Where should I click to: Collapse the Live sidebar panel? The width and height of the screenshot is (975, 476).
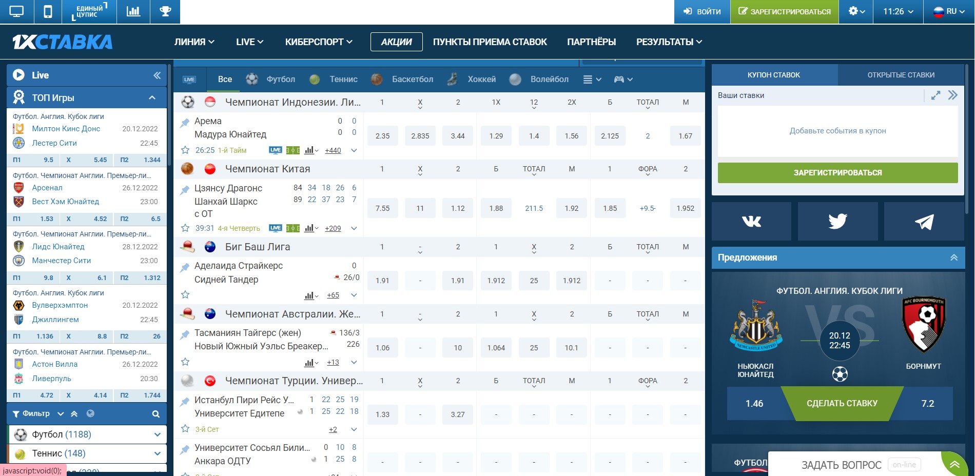[x=157, y=75]
